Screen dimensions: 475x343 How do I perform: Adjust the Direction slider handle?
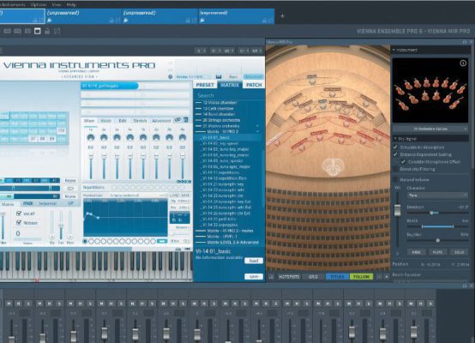431,213
